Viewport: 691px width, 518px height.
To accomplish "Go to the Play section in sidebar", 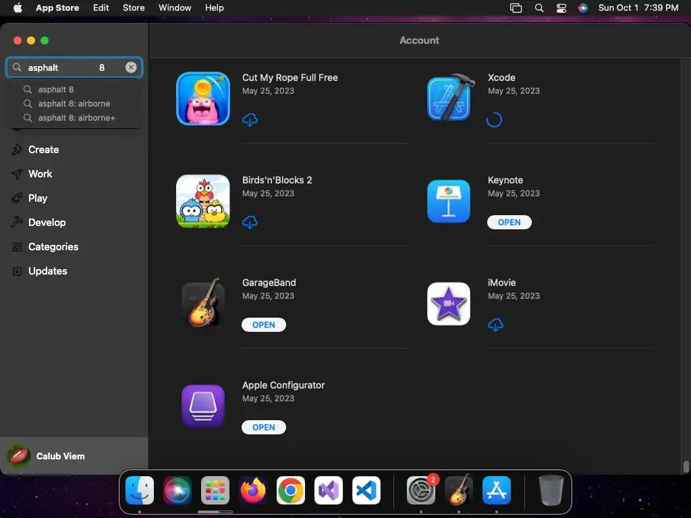I will click(38, 198).
